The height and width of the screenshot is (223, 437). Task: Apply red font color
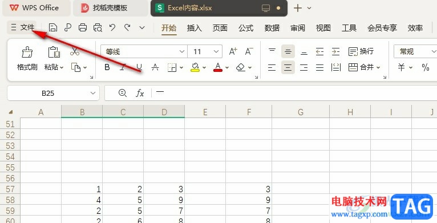[218, 67]
